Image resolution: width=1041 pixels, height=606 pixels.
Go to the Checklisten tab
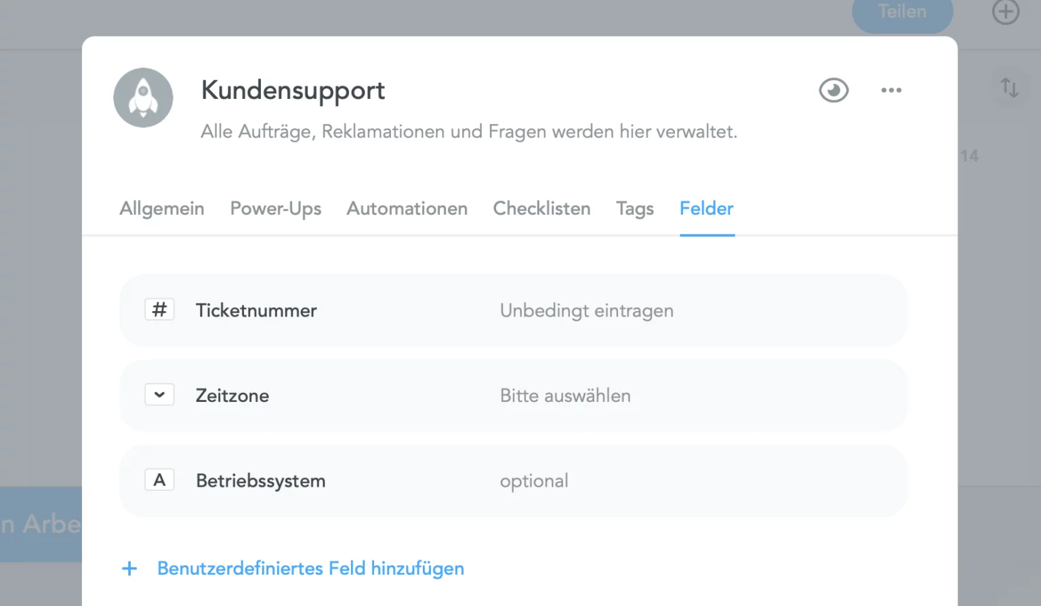[542, 208]
